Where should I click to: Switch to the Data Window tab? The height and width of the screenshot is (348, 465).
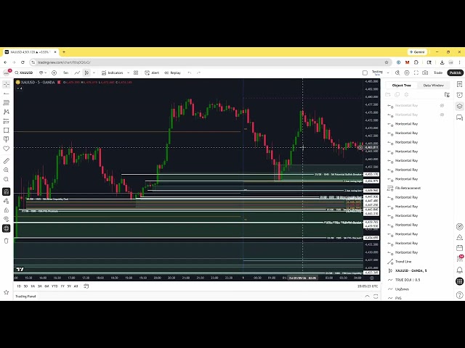tap(433, 86)
